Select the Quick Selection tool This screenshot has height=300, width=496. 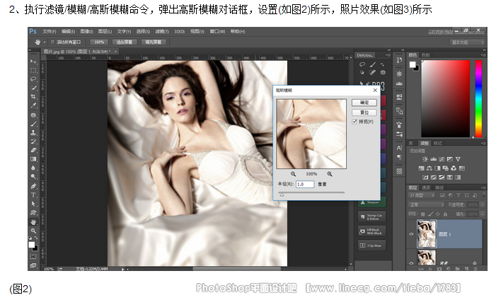(33, 88)
